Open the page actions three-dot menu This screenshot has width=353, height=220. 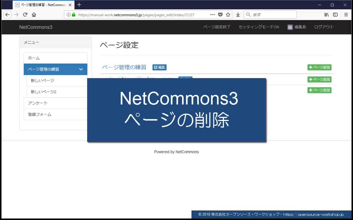213,15
